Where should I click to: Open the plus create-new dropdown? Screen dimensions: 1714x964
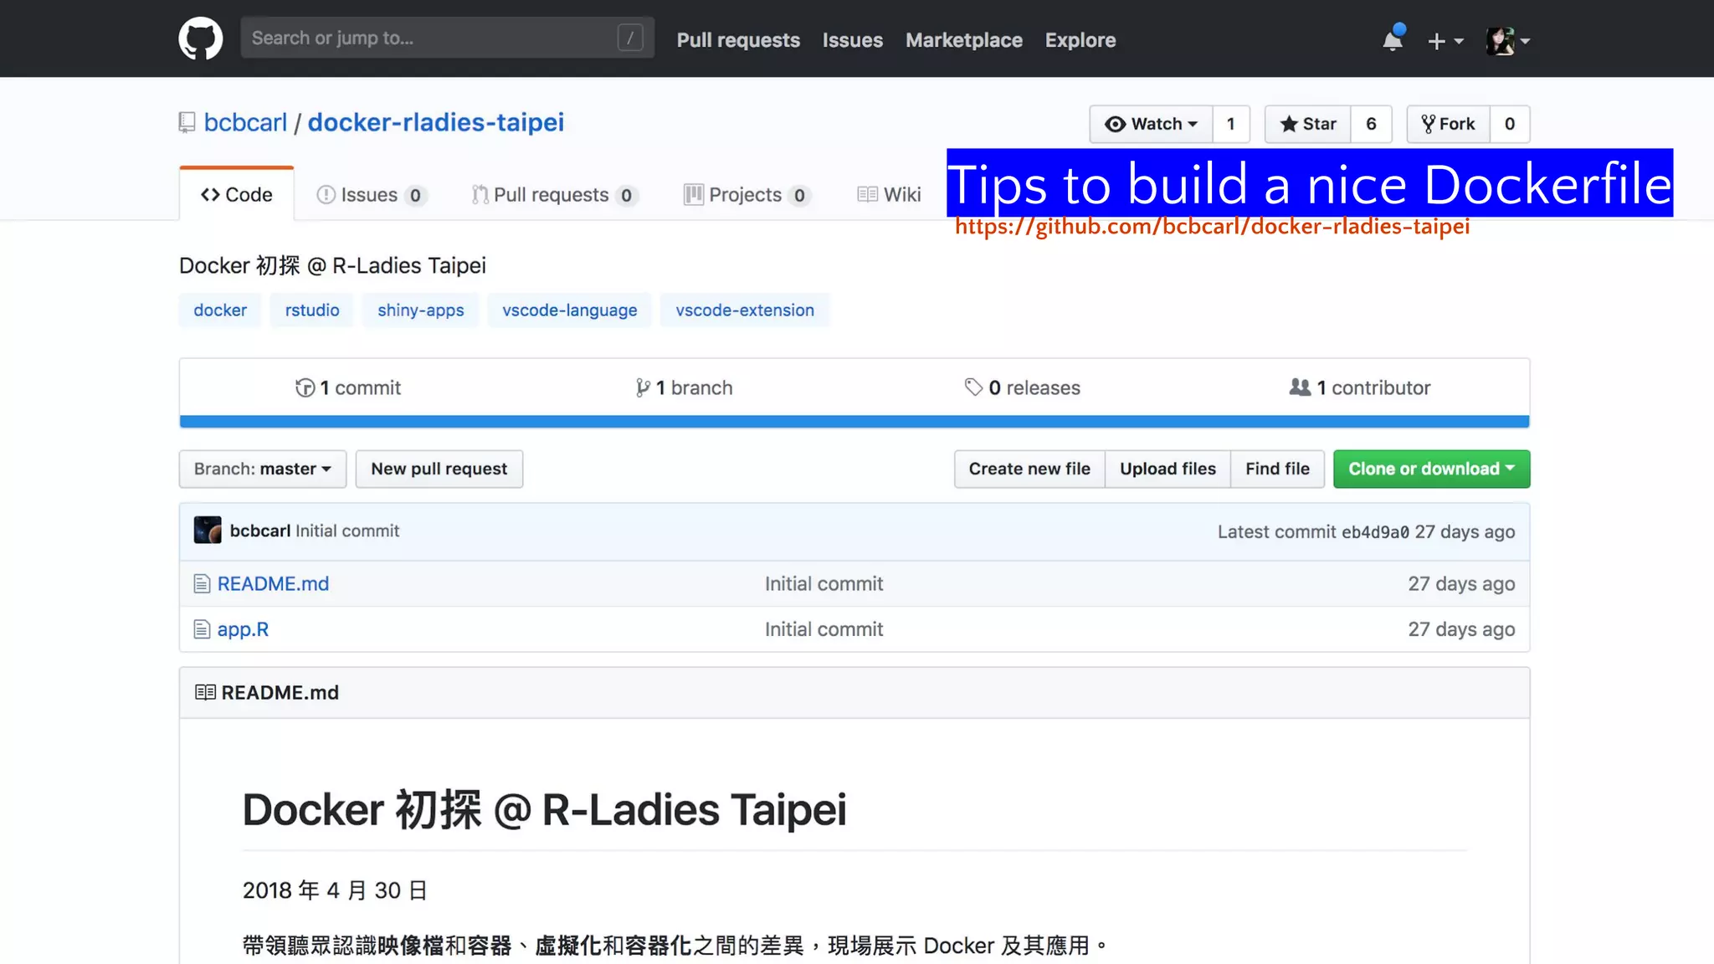tap(1445, 41)
